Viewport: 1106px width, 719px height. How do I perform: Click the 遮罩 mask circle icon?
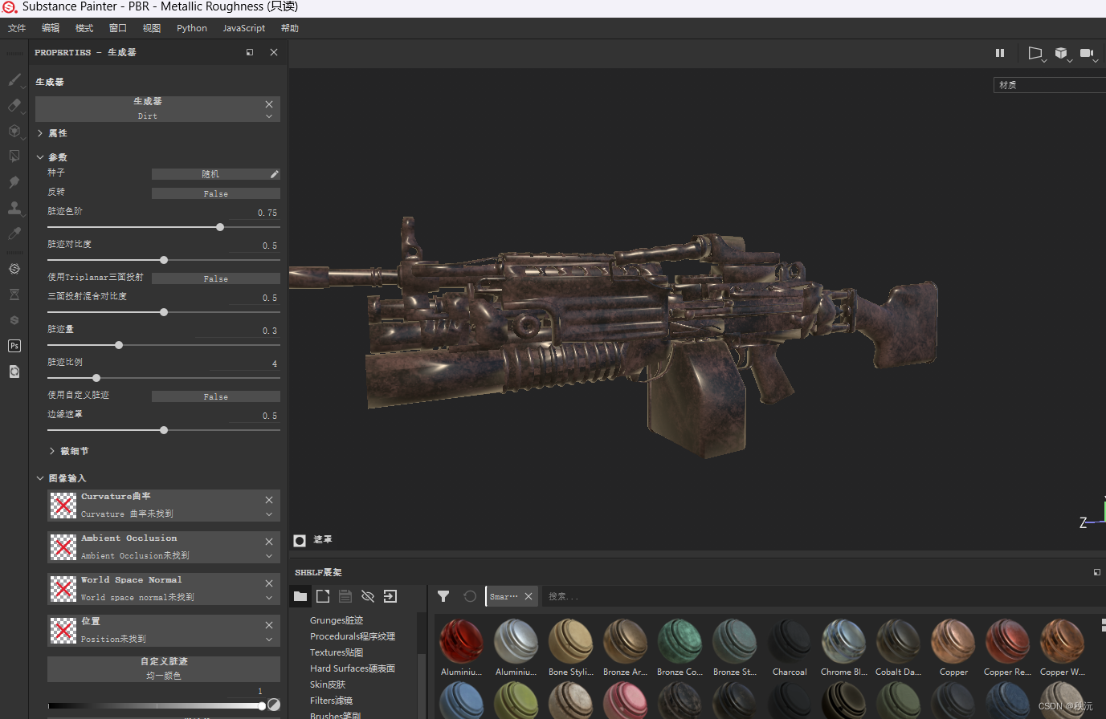(x=300, y=541)
